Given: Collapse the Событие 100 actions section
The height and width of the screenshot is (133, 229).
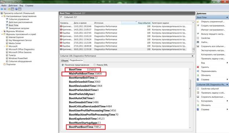Looking at the screenshot, I should click(x=227, y=85).
